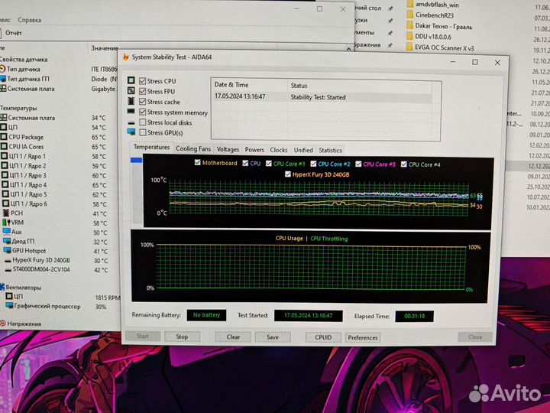Uncheck Stress cache option

[142, 102]
